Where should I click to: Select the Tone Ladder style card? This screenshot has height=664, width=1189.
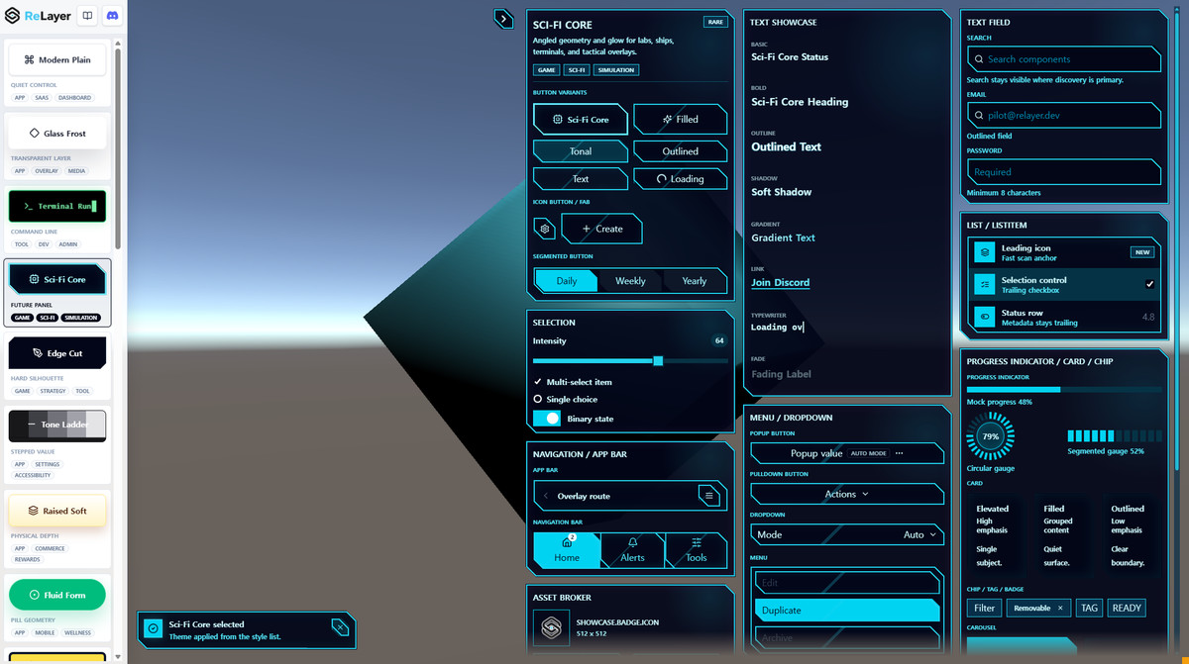(x=57, y=425)
